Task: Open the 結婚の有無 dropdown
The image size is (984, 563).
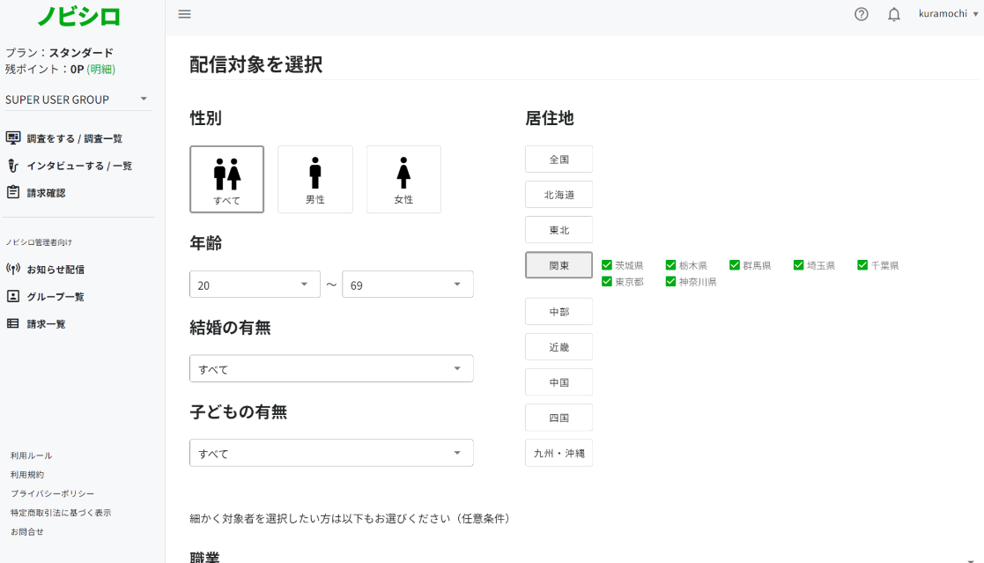Action: 331,369
